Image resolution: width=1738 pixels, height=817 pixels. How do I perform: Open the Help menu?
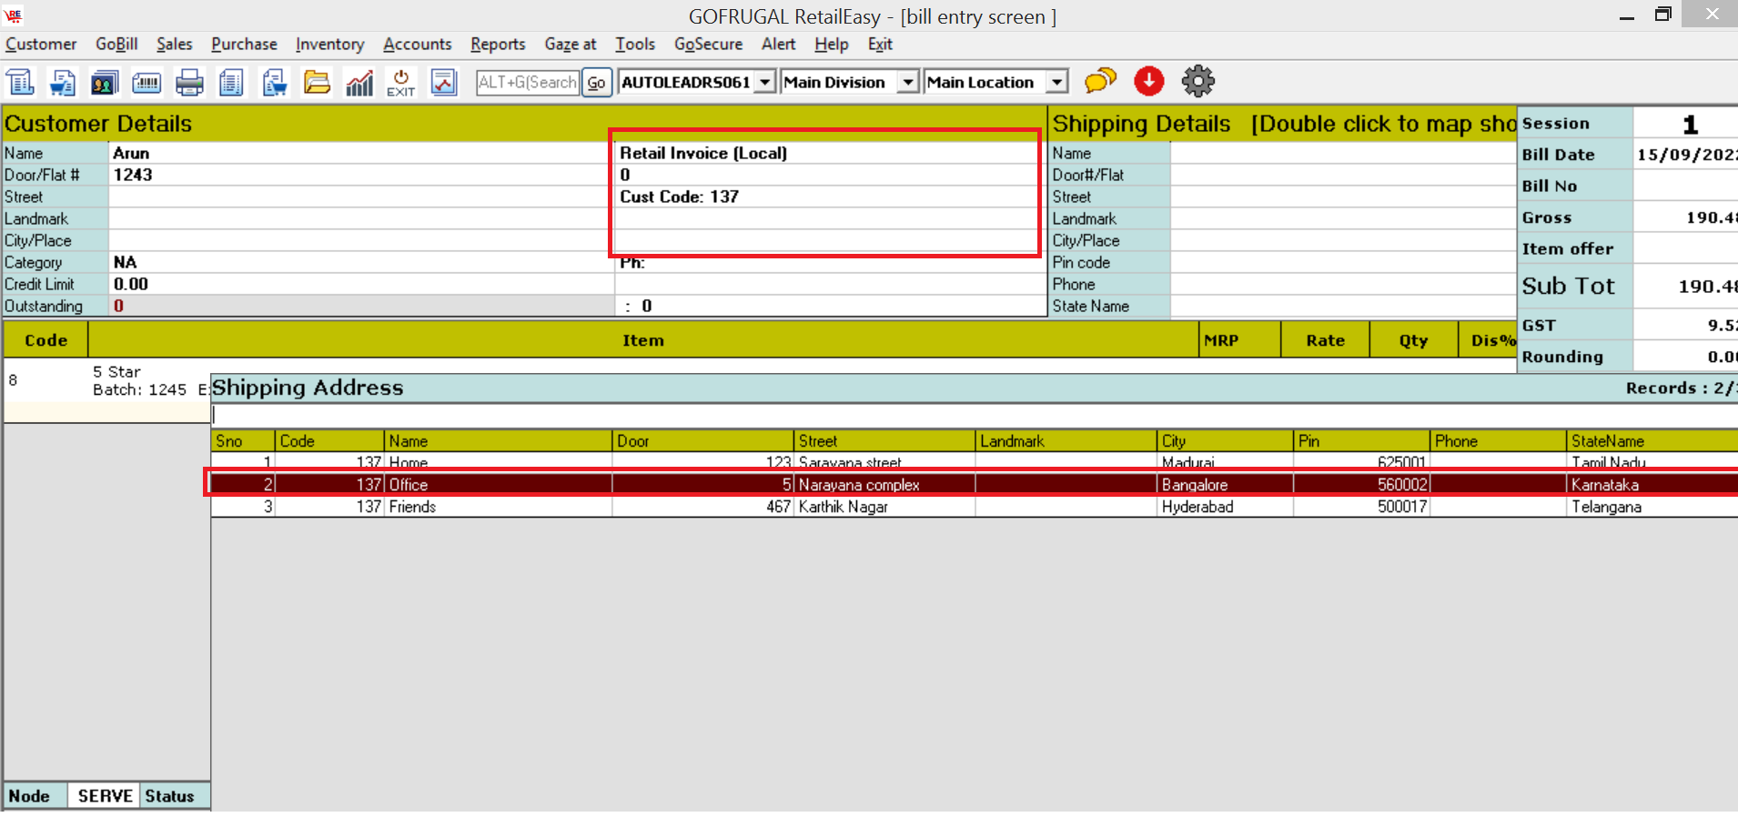[x=832, y=44]
